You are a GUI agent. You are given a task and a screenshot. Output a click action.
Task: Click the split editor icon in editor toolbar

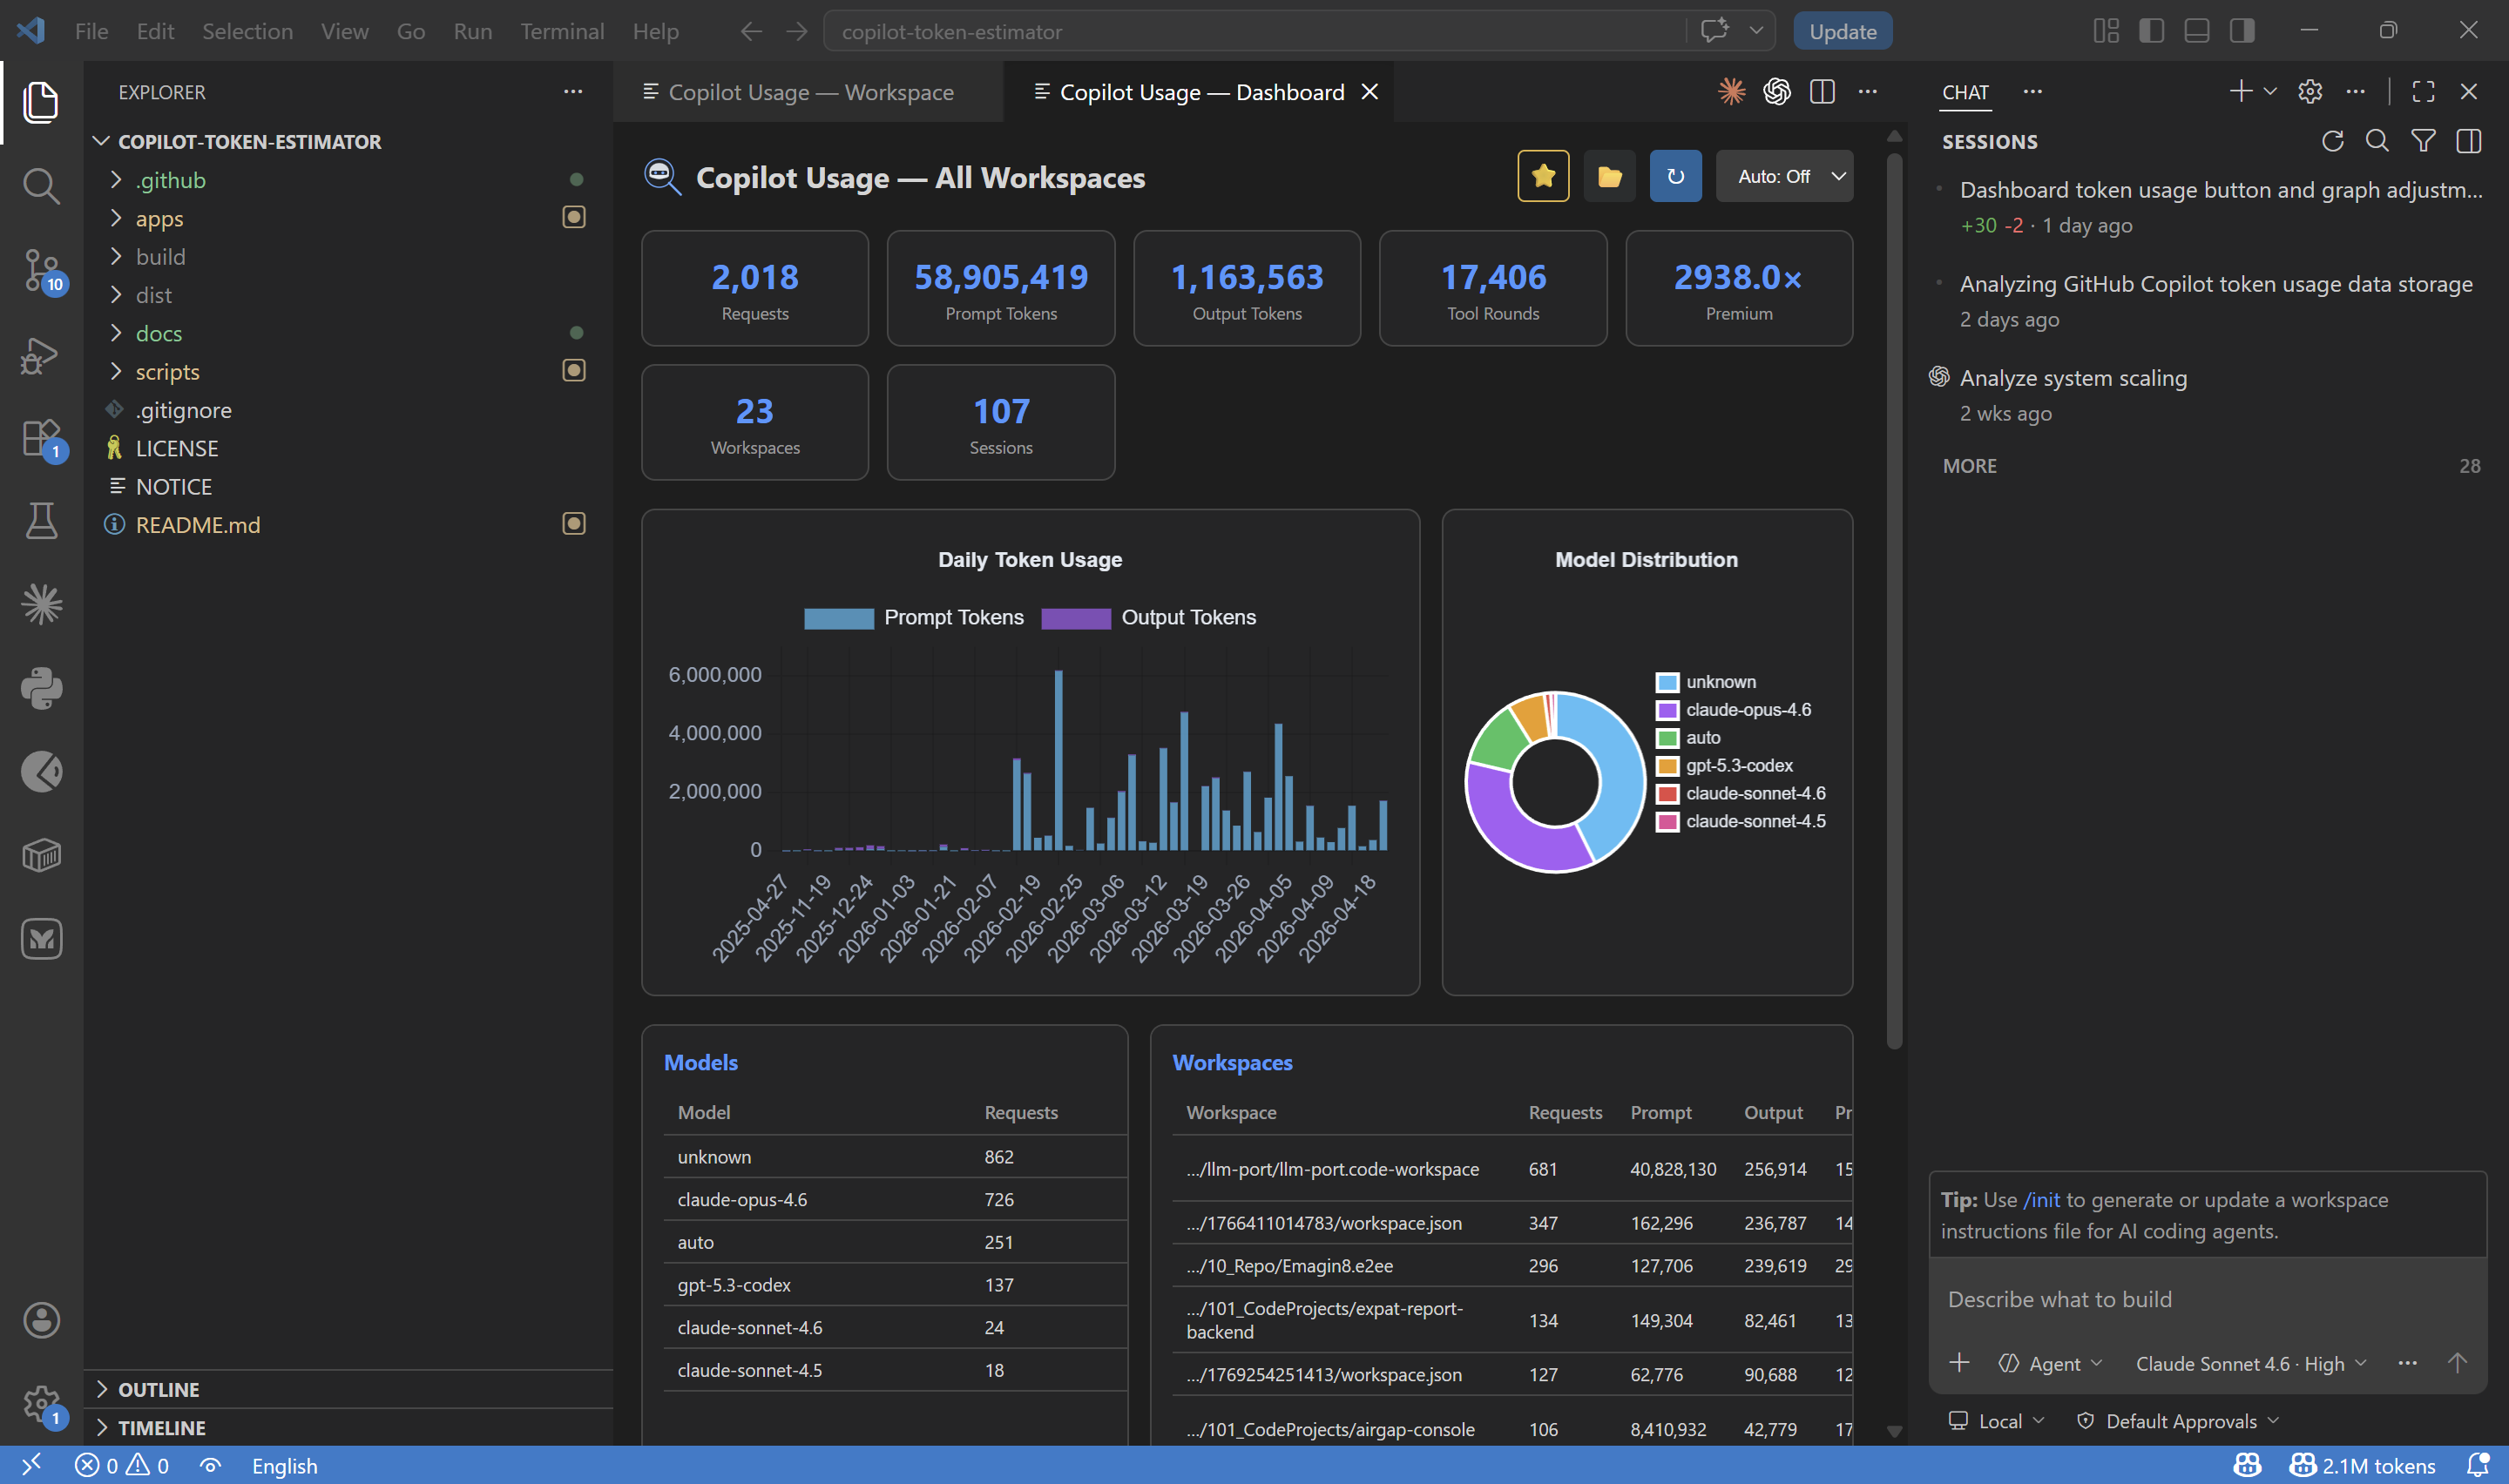pos(1822,92)
